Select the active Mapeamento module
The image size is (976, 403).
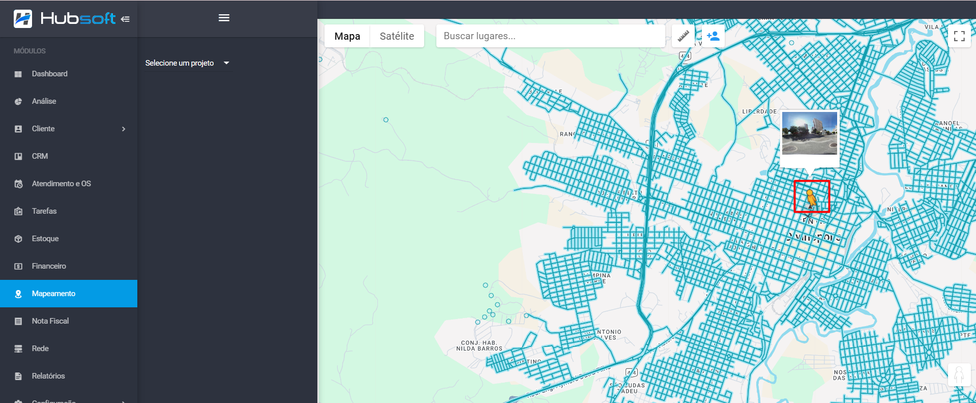[x=69, y=294]
